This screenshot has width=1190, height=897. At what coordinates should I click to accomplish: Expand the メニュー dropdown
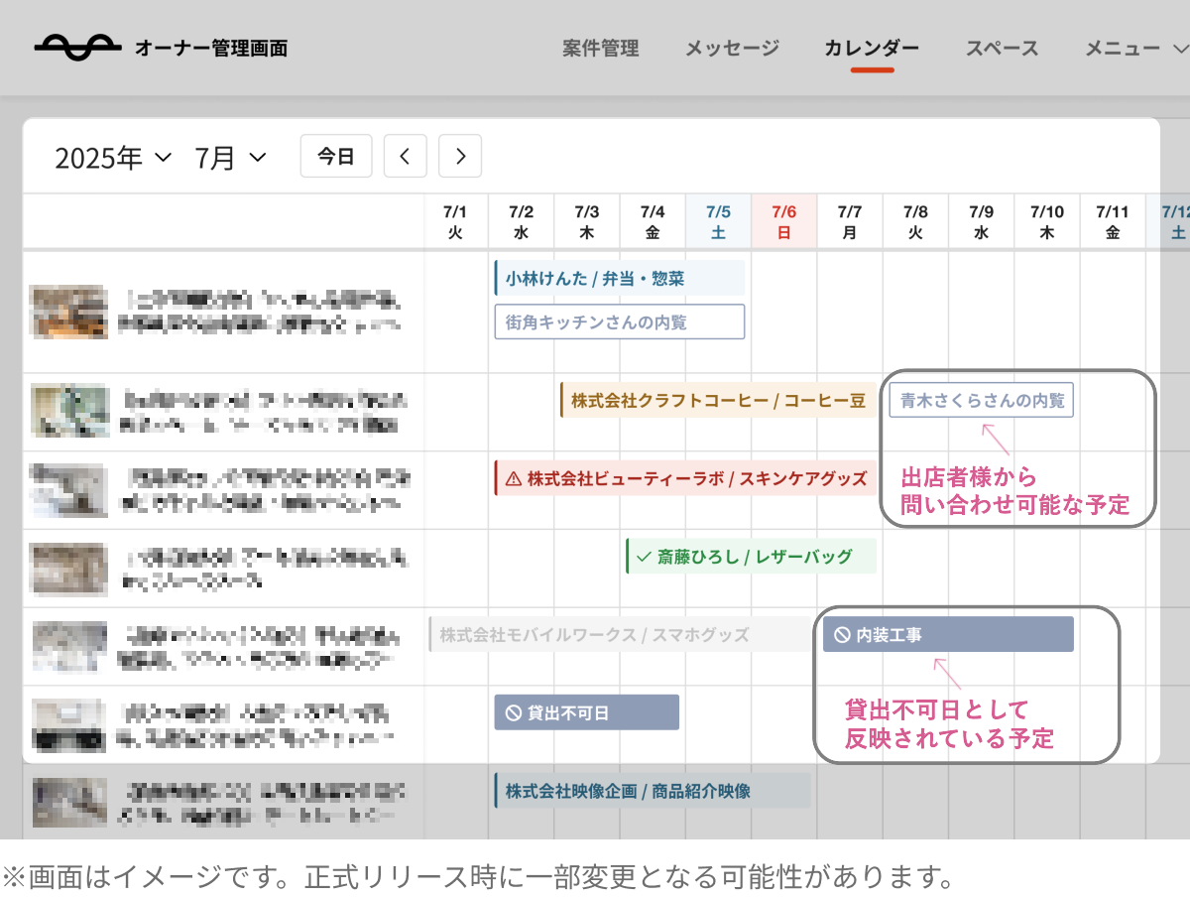click(1134, 48)
